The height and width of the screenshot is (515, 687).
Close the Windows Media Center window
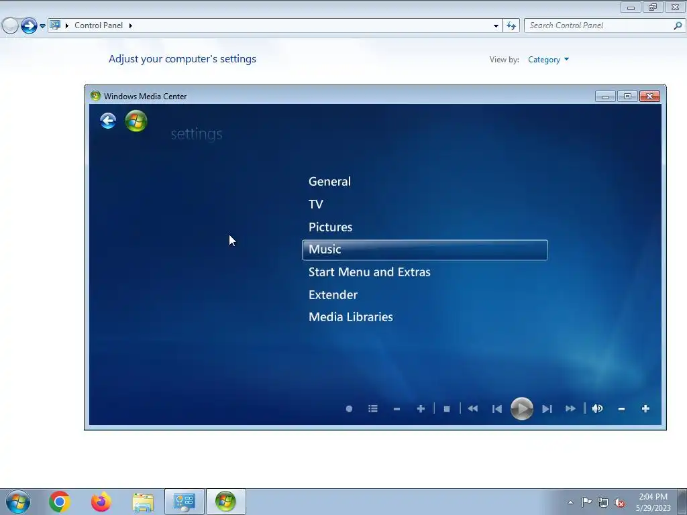pos(649,97)
